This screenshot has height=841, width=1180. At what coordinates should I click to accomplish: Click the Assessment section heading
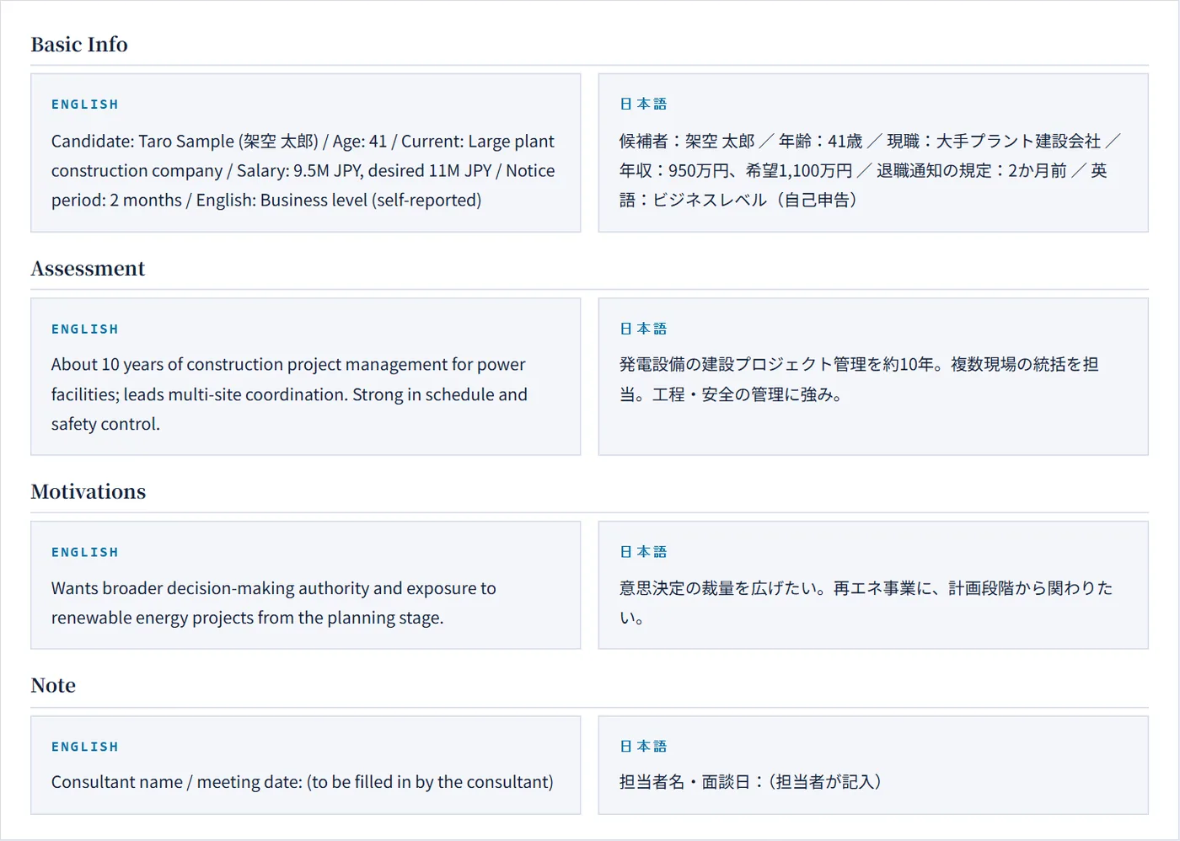(88, 269)
